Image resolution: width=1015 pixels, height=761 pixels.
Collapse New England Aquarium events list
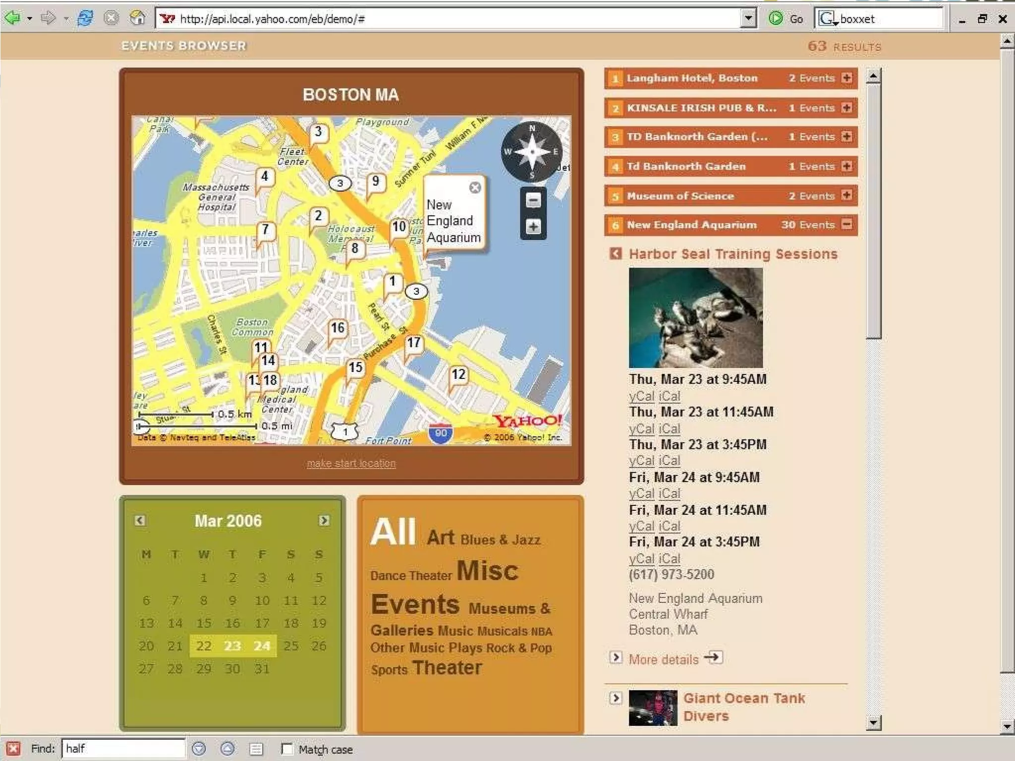[847, 224]
